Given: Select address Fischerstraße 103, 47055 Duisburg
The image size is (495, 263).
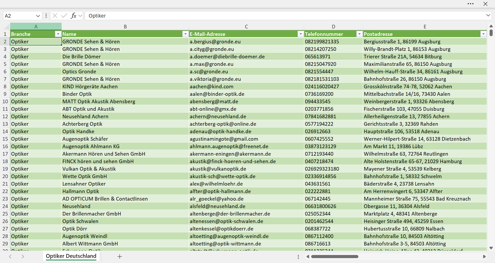Looking at the screenshot, I should pyautogui.click(x=425, y=109).
